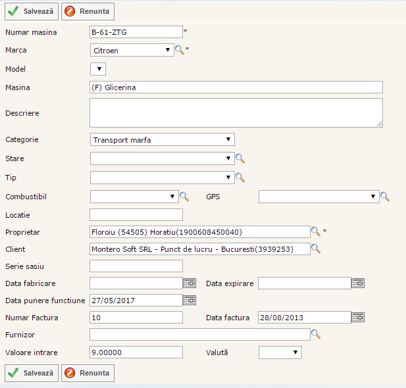Click the GPS lookup magnifier icon
The height and width of the screenshot is (388, 406).
[385, 196]
